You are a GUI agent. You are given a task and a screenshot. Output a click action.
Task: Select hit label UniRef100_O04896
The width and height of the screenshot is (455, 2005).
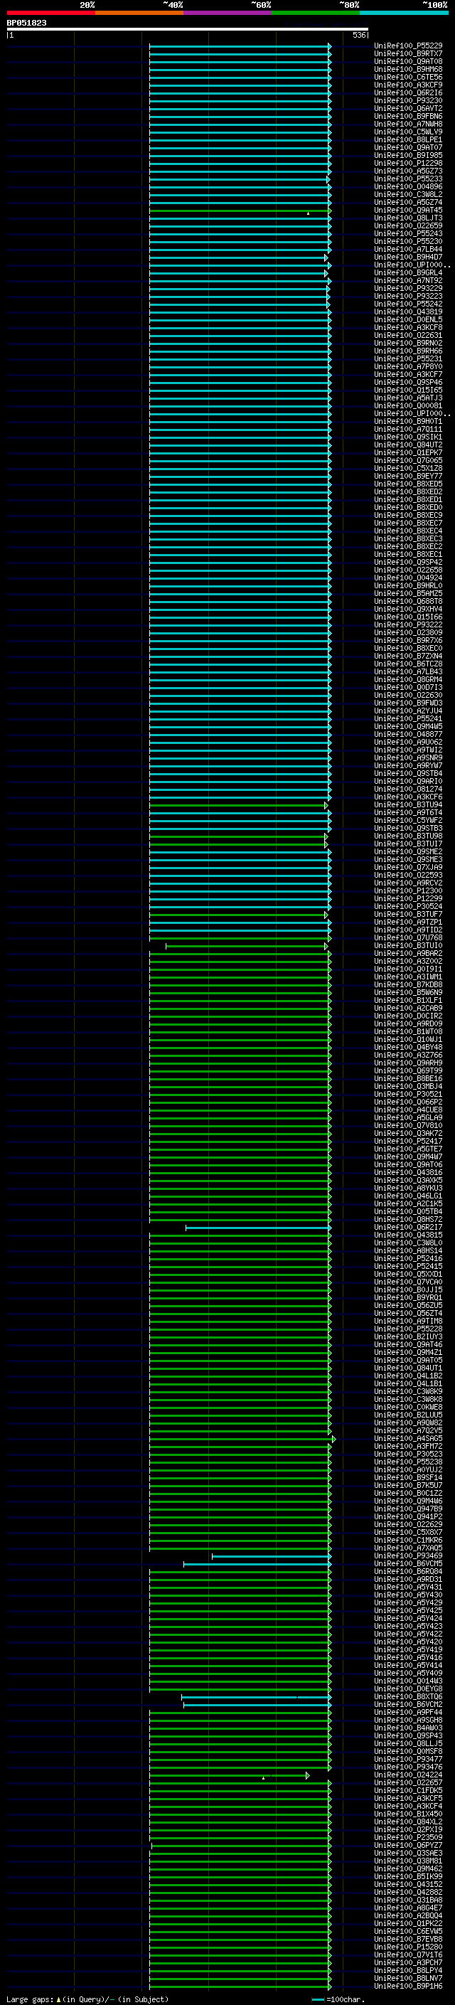pos(408,187)
